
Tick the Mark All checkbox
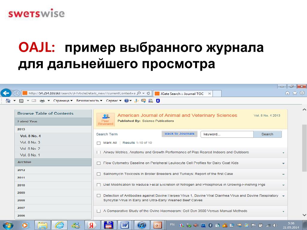pyautogui.click(x=99, y=143)
